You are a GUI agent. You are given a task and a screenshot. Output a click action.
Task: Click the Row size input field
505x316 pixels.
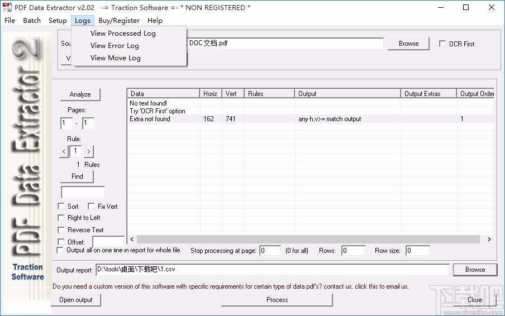pyautogui.click(x=418, y=251)
